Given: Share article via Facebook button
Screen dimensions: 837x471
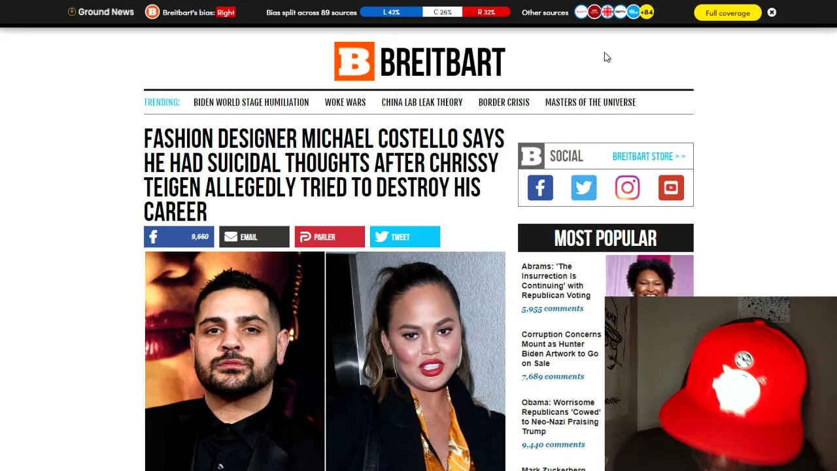Looking at the screenshot, I should click(179, 237).
